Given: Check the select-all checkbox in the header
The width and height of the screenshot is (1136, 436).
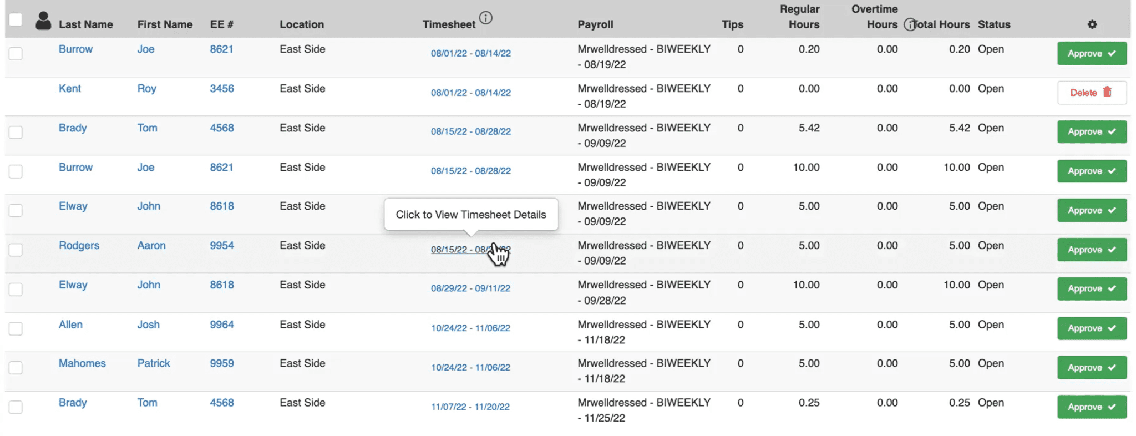Looking at the screenshot, I should tap(16, 18).
